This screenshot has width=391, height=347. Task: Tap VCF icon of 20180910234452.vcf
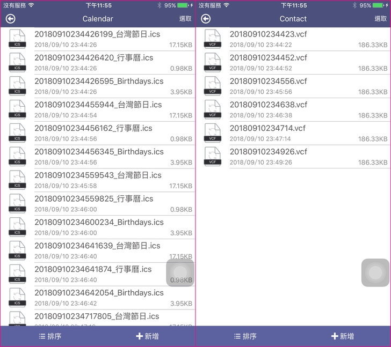pos(213,62)
